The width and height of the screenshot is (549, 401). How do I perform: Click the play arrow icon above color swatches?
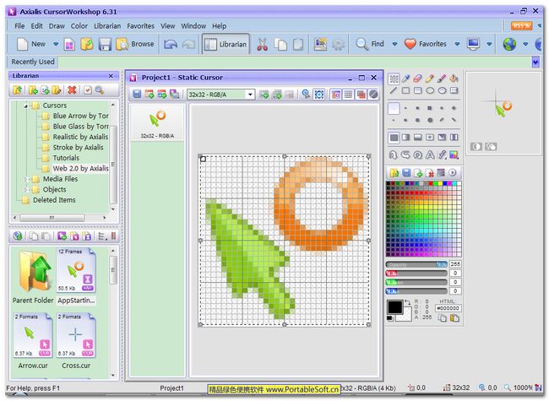click(x=453, y=173)
